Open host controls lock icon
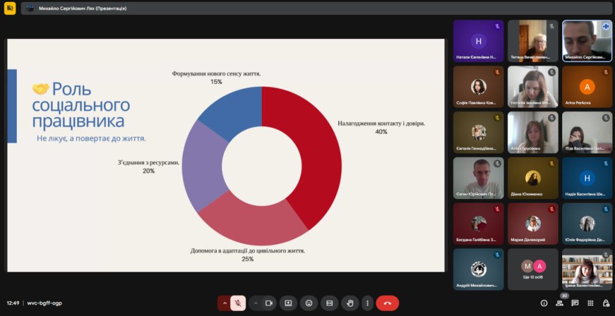 [605, 303]
